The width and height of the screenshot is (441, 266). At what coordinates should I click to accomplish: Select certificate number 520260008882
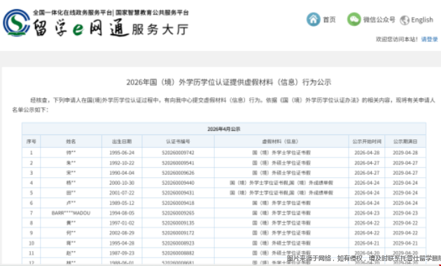tap(178, 253)
